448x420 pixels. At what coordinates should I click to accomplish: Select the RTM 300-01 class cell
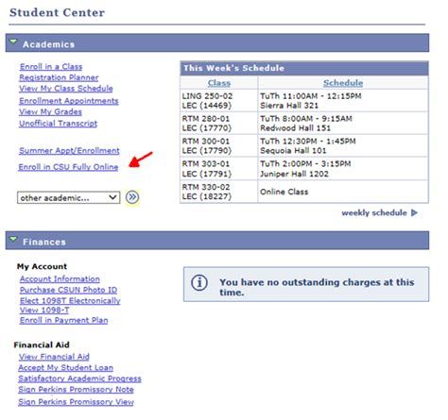pyautogui.click(x=219, y=146)
